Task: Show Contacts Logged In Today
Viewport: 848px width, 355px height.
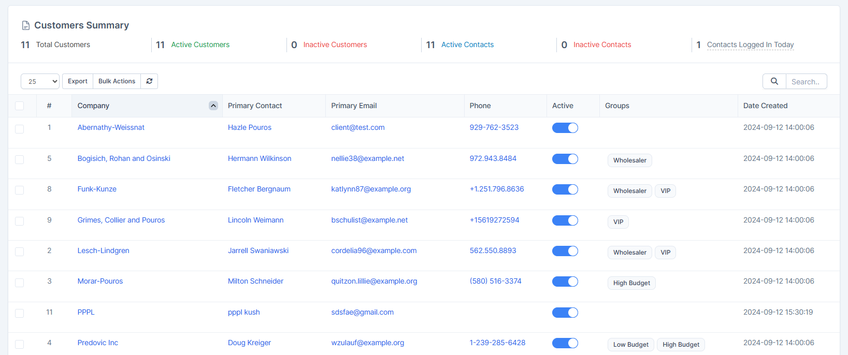Action: pyautogui.click(x=751, y=45)
